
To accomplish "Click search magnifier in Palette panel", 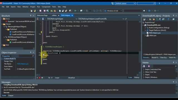I will click(x=176, y=66).
